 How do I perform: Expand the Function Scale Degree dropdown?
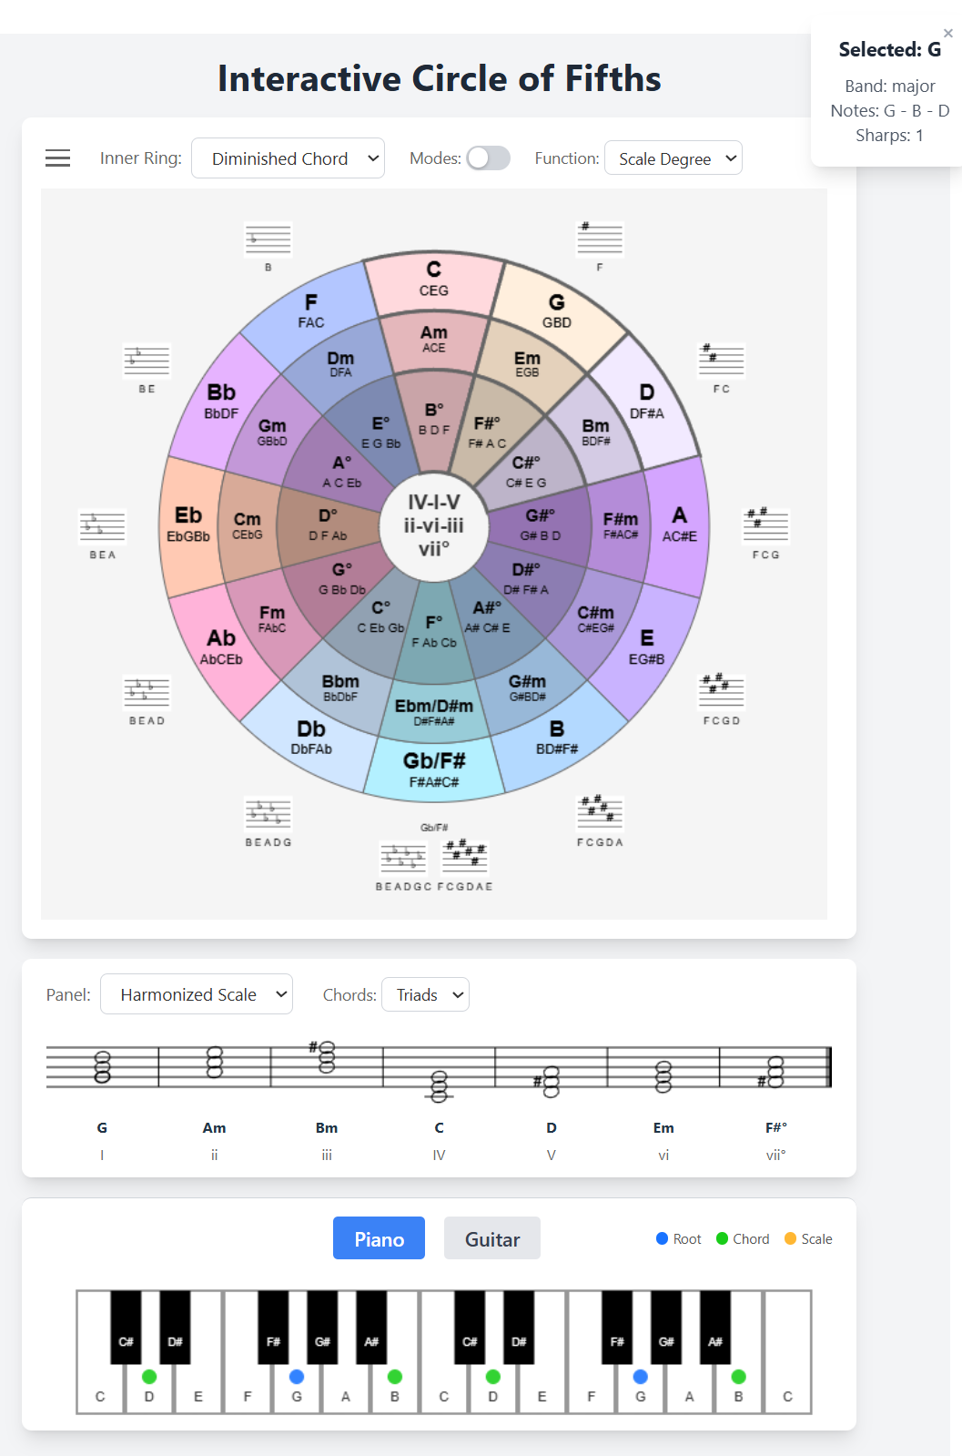[673, 158]
